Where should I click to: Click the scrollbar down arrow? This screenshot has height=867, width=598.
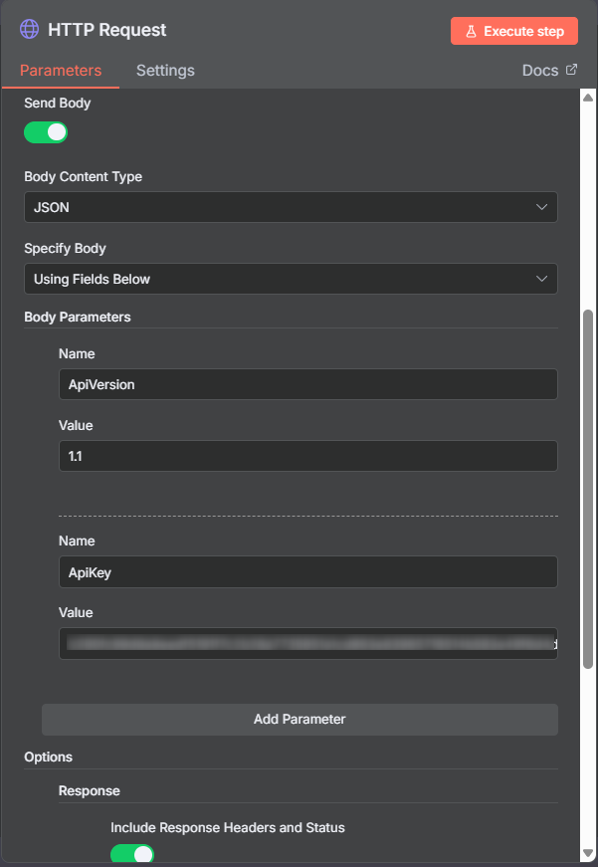point(587,853)
